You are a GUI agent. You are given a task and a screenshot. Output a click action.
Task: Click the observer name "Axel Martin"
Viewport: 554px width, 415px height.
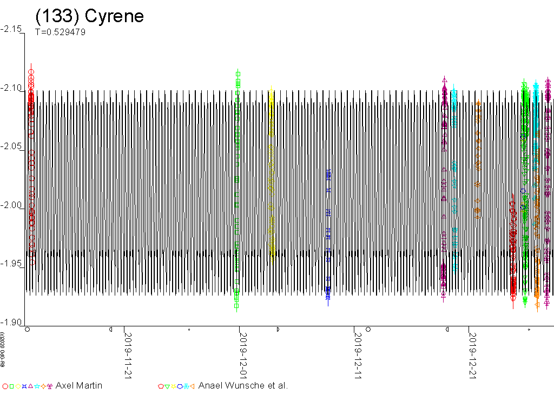[x=79, y=386]
